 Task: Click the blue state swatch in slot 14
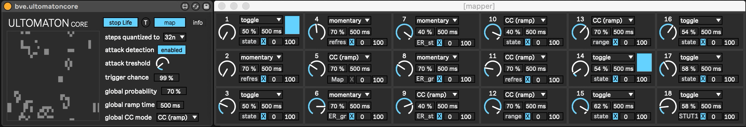coord(644,62)
